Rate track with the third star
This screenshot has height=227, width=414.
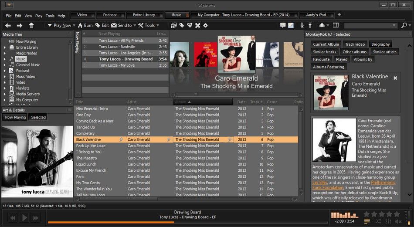coord(382,214)
